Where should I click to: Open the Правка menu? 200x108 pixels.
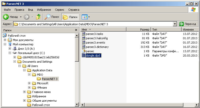(x=19, y=10)
